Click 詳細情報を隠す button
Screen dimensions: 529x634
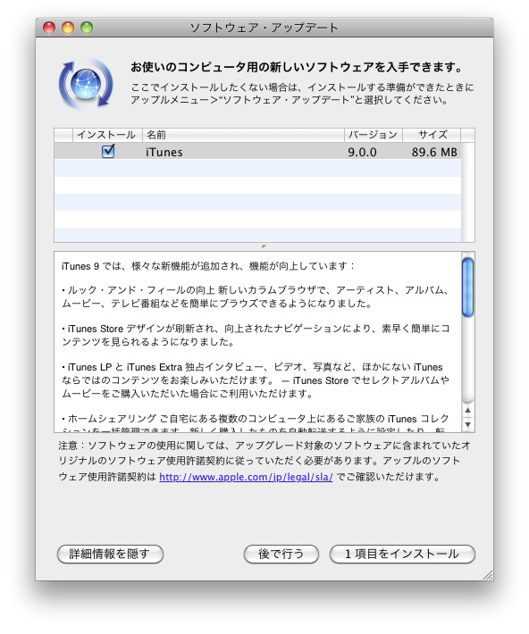click(x=110, y=554)
